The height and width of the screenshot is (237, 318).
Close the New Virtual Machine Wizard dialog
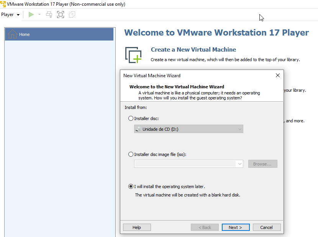pos(278,75)
